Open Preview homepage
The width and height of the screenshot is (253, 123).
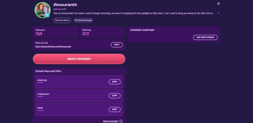coord(83,20)
